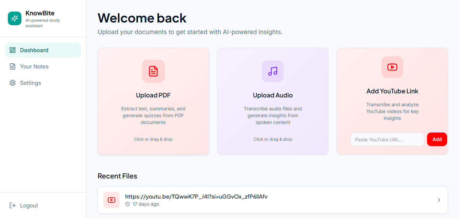Viewport: 460px width, 218px height.
Task: Click the YouTube icon beside the recent file
Action: (x=111, y=200)
